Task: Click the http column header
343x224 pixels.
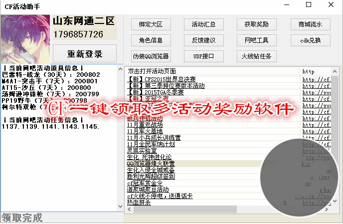Action: [314, 71]
